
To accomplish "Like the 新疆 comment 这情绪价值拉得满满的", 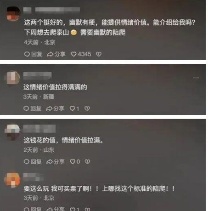I will pyautogui.click(x=74, y=108).
